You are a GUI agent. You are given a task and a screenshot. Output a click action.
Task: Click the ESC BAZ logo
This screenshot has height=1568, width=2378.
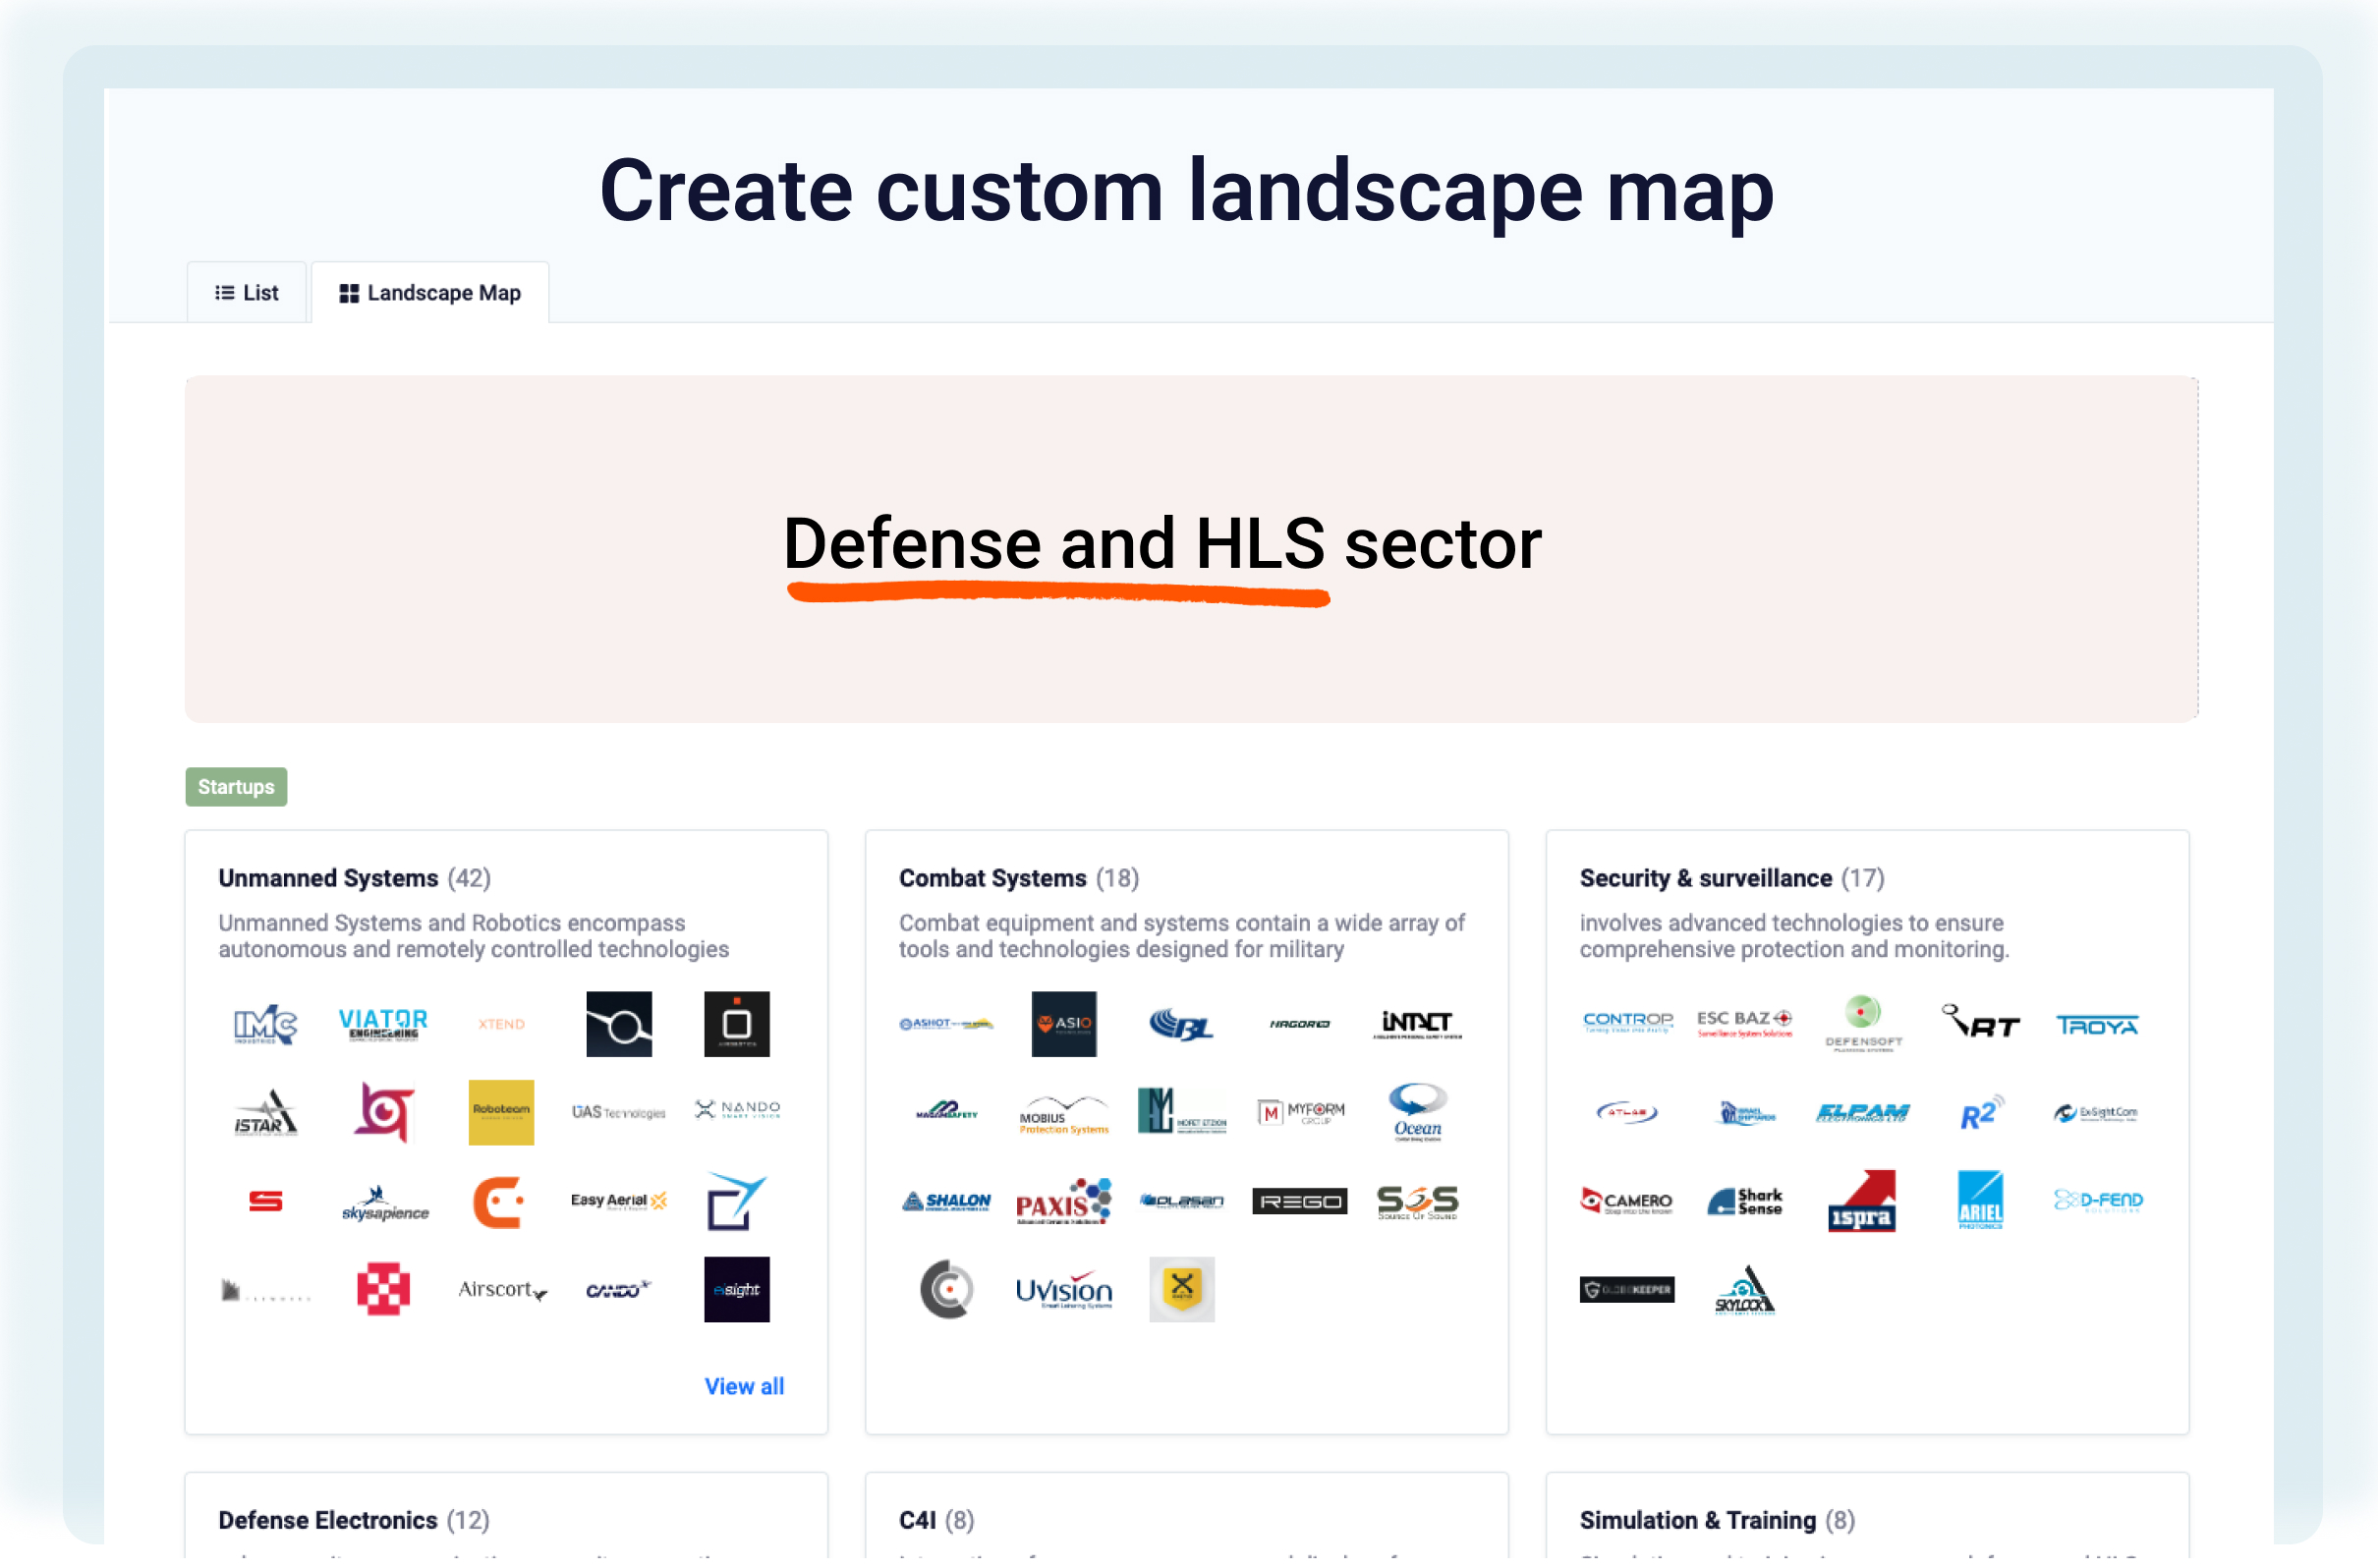(1745, 1024)
